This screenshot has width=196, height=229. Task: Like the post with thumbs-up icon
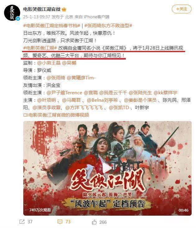click(x=94, y=222)
